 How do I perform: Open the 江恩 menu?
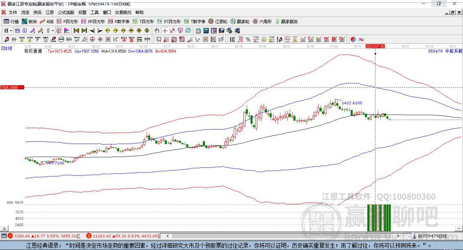(50, 12)
